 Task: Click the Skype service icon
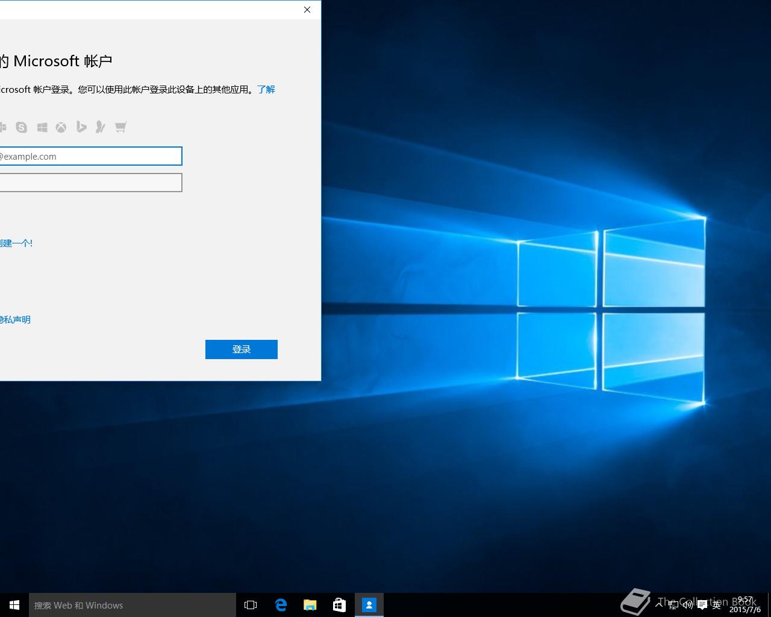[x=22, y=127]
